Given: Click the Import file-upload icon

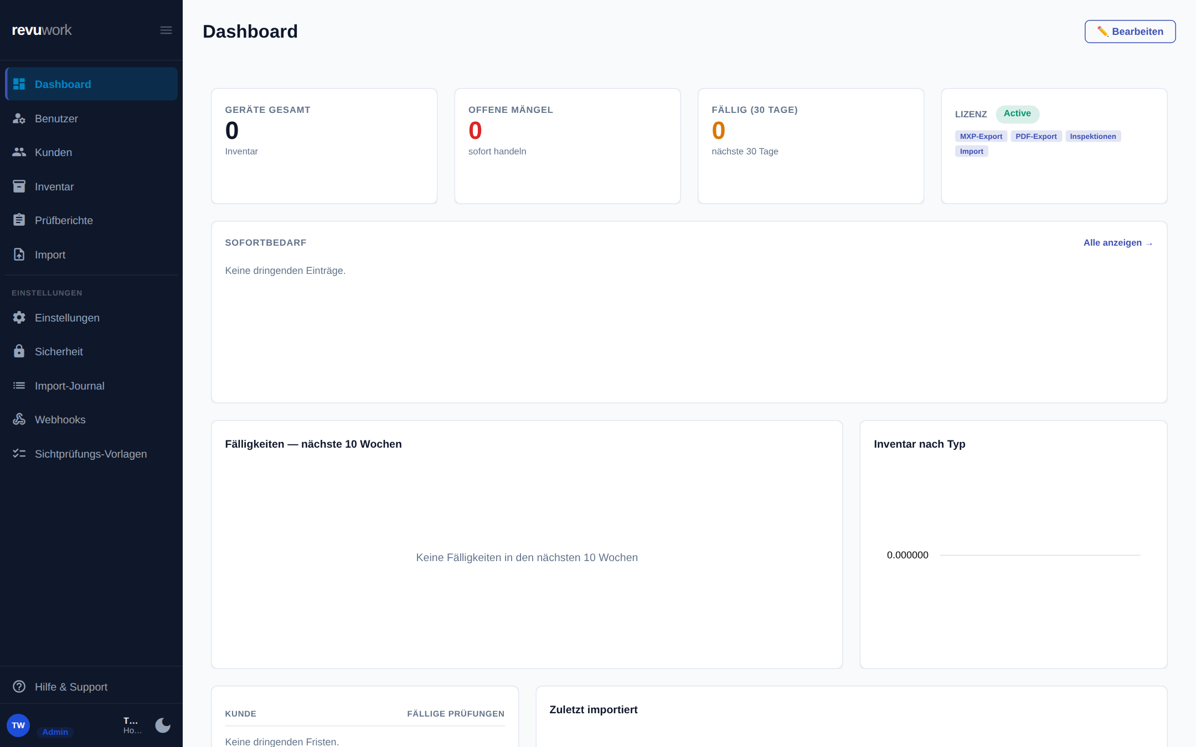Looking at the screenshot, I should click(x=19, y=255).
